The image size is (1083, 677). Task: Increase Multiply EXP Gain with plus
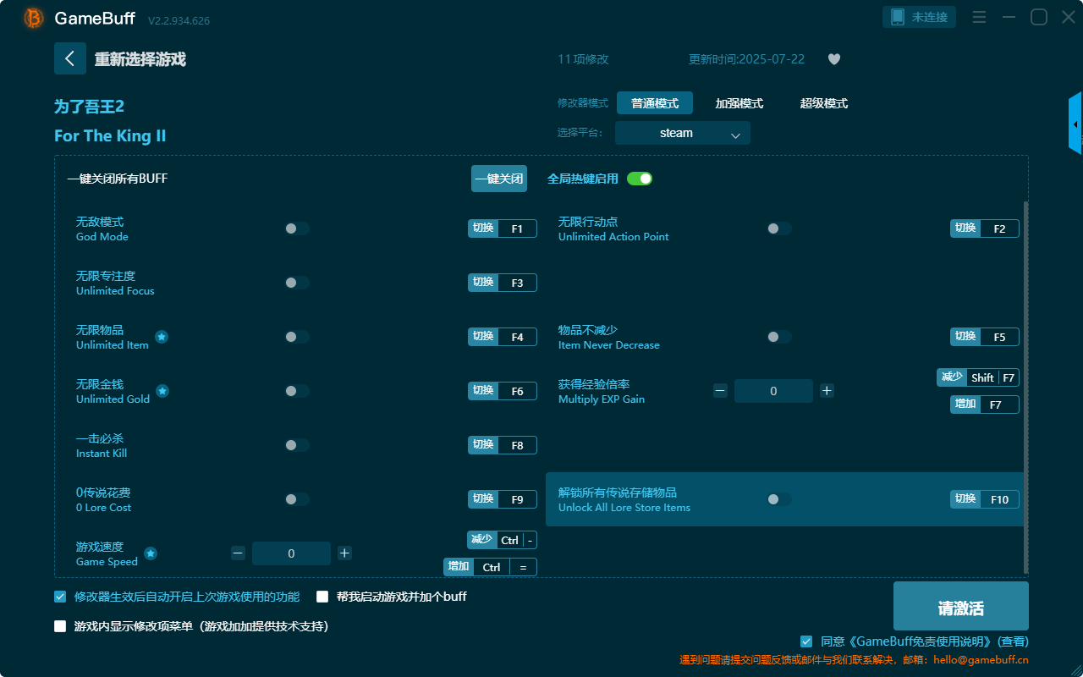point(827,391)
